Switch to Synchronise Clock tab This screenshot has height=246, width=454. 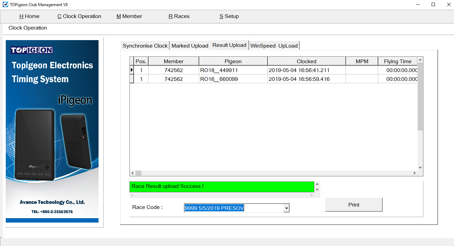(x=145, y=46)
